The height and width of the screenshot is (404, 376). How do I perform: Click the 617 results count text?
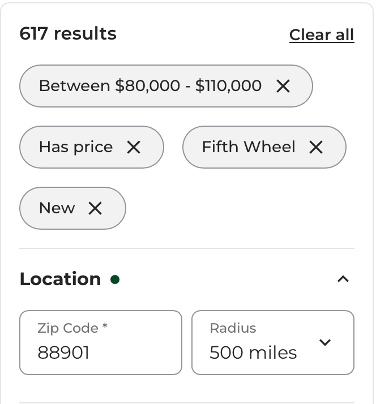[x=68, y=34]
